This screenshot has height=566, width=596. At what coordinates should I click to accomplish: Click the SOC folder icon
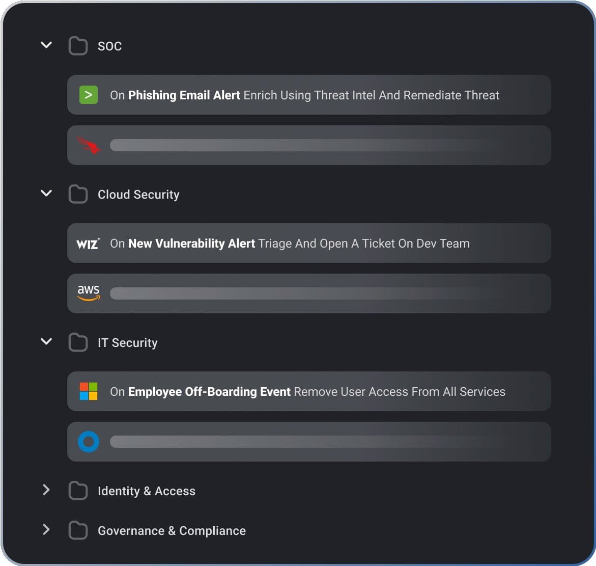(x=78, y=46)
